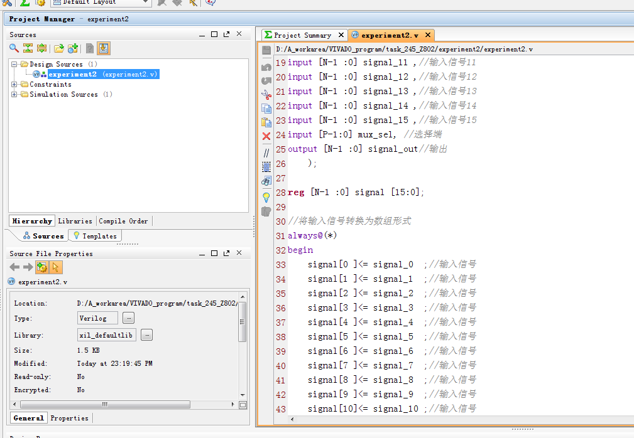The height and width of the screenshot is (438, 634).
Task: Maximize the Sources panel
Action: (214, 35)
